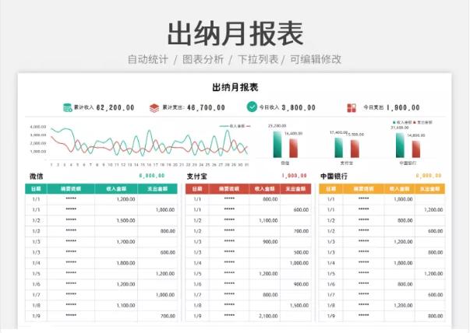
Task: Click the green 微信 subtotal value
Action: (152, 176)
